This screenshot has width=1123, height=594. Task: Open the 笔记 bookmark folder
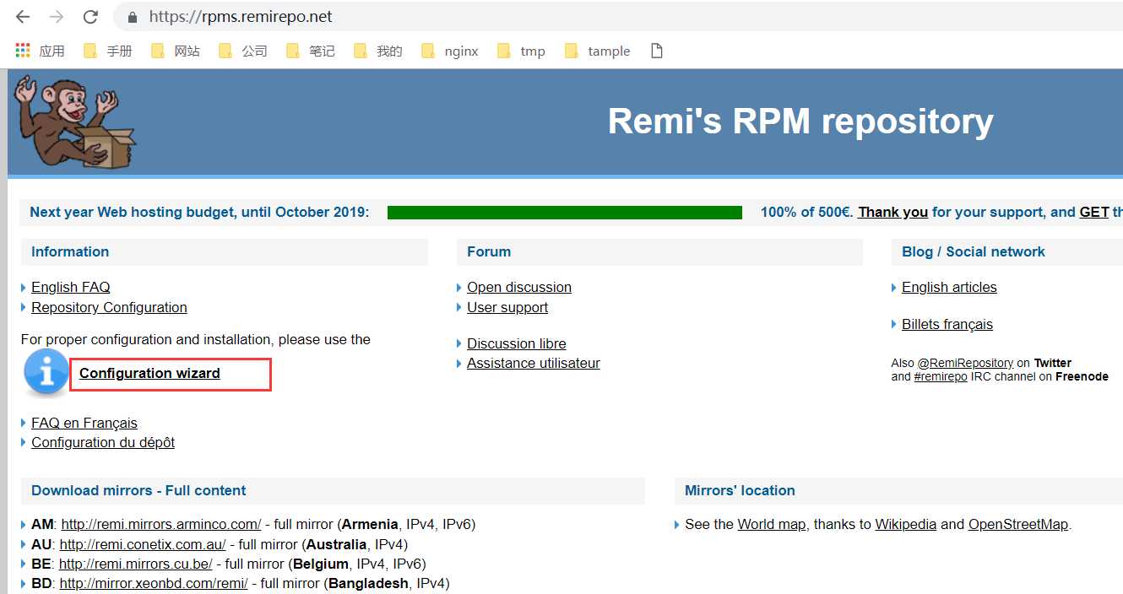[311, 51]
